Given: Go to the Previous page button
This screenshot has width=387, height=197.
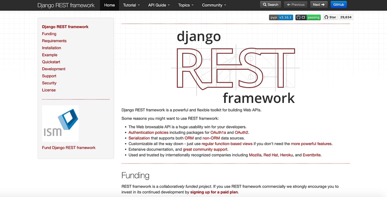Looking at the screenshot, I should (x=296, y=5).
